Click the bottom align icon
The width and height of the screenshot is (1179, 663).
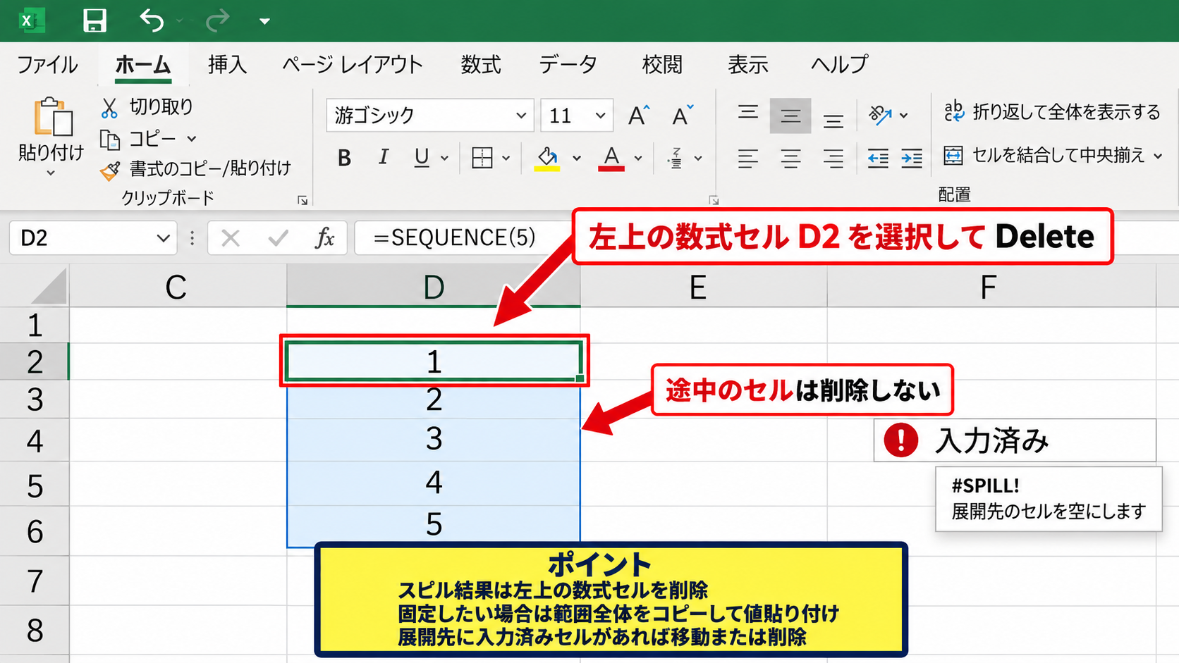tap(833, 120)
